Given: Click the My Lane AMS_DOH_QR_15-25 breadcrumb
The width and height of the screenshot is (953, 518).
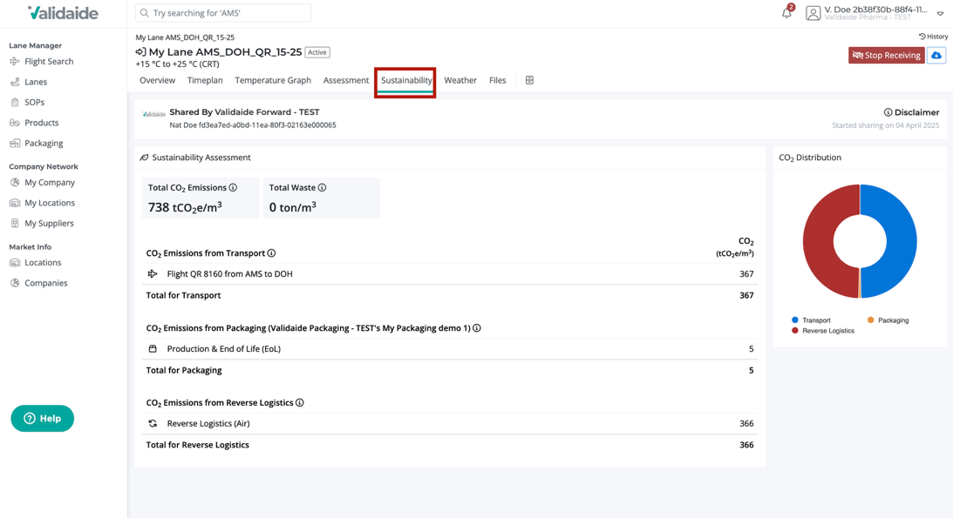Looking at the screenshot, I should click(x=185, y=37).
